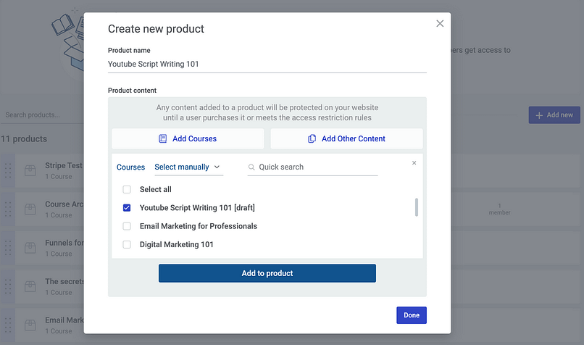Image resolution: width=584 pixels, height=345 pixels.
Task: Enable the Digital Marketing 101 checkbox
Action: [127, 245]
